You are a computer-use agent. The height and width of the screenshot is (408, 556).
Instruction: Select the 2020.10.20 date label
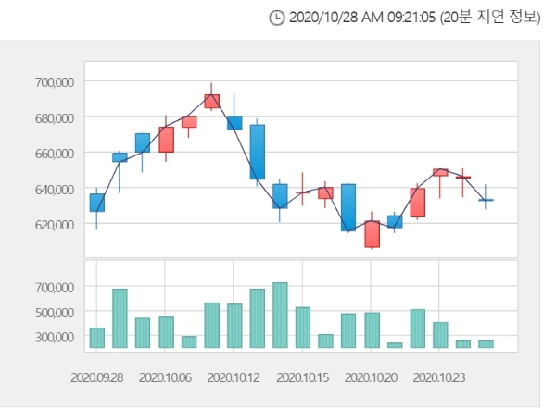coord(371,377)
